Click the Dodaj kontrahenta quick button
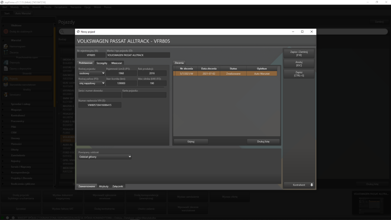Viewport: 391px width, 220px height. click(105, 209)
